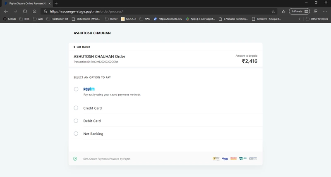Click the Paytm logo option
Screen dimensions: 331x177
(89, 89)
